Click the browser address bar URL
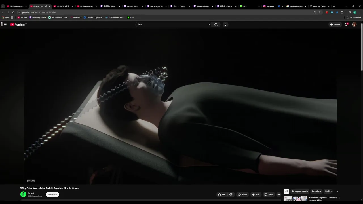 click(39, 12)
